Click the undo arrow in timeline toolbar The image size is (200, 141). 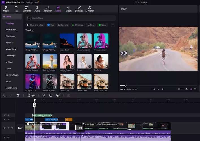click(4, 95)
